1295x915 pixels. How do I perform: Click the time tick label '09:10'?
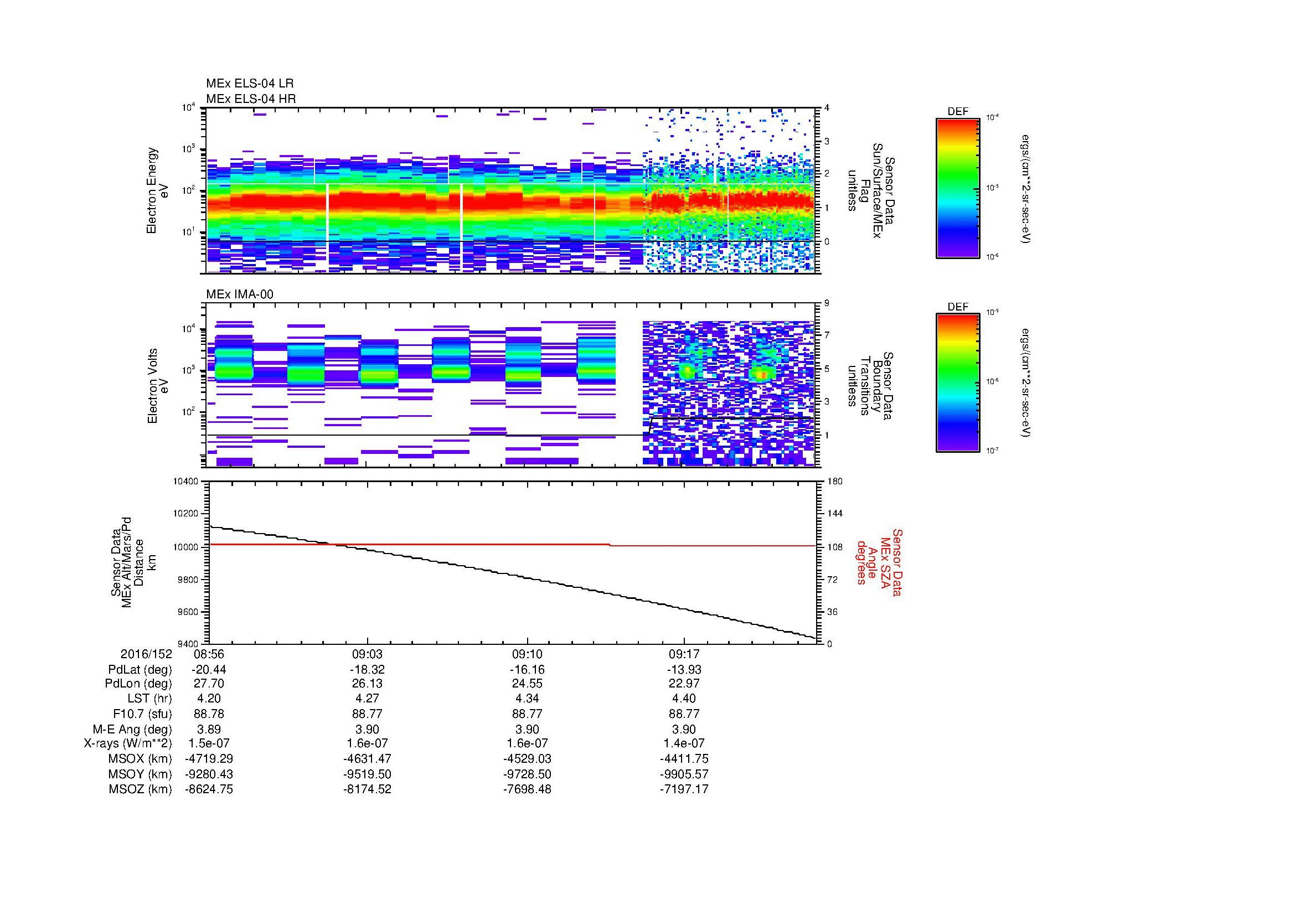pyautogui.click(x=527, y=654)
